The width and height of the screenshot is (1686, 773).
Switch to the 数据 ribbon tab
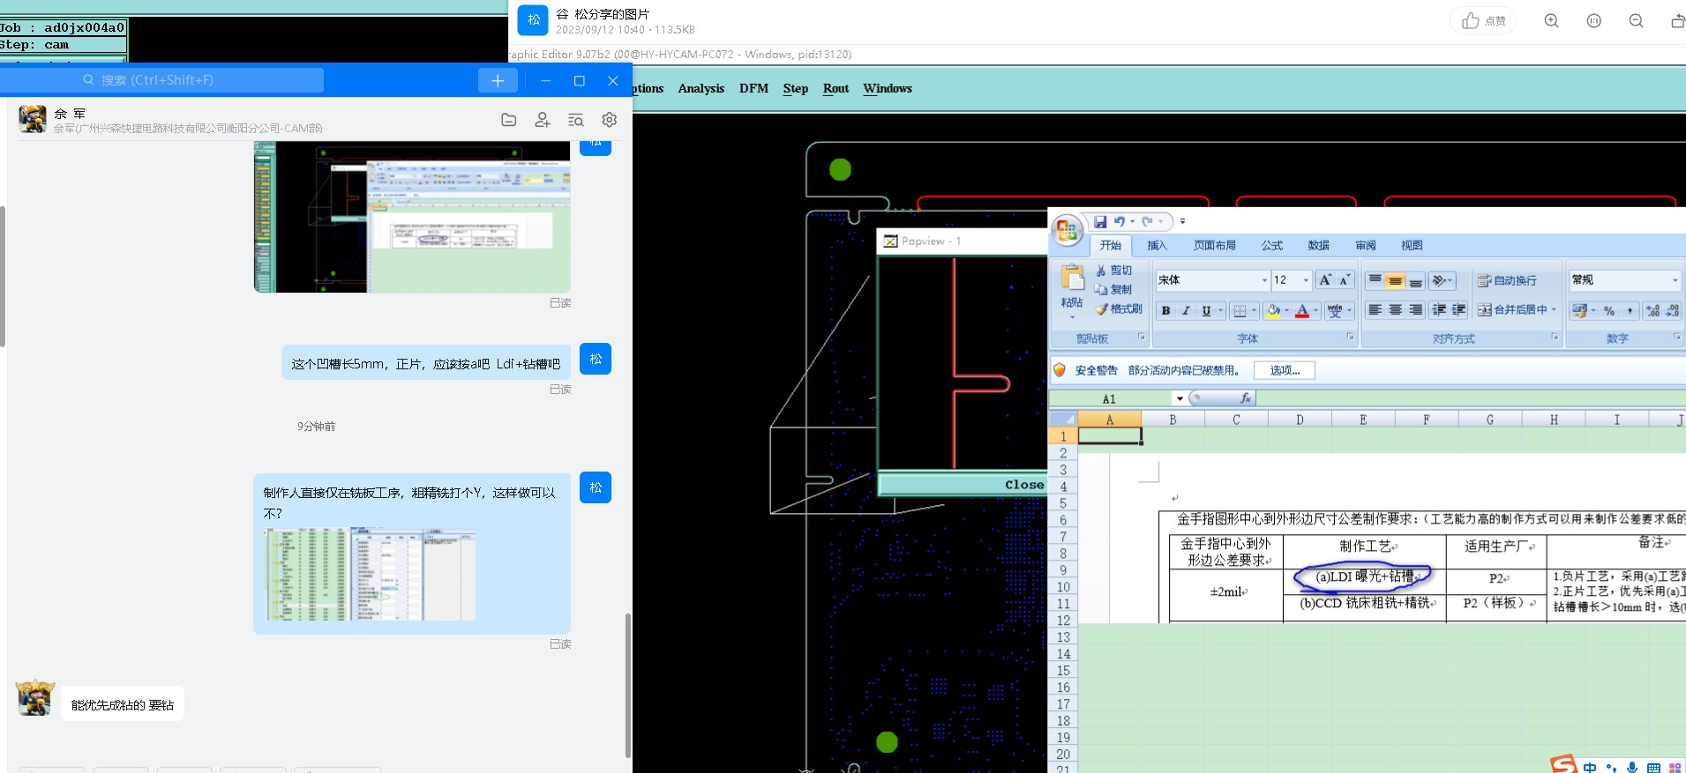[x=1318, y=245]
